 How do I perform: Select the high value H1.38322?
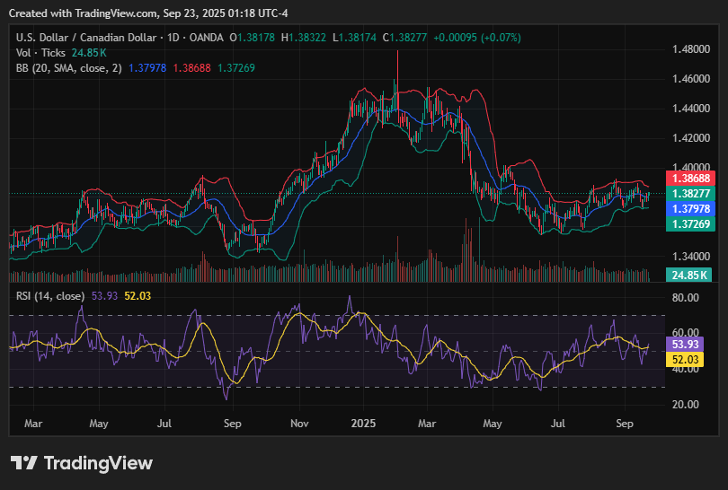pyautogui.click(x=304, y=38)
